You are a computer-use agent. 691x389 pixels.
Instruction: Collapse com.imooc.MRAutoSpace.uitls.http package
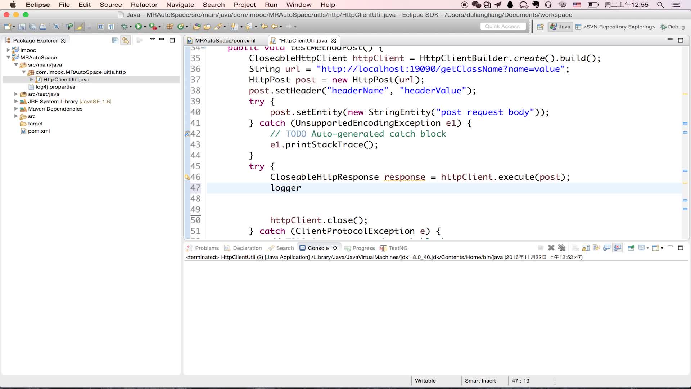pyautogui.click(x=24, y=72)
